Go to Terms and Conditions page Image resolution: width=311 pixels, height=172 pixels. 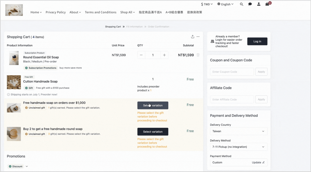tap(101, 12)
